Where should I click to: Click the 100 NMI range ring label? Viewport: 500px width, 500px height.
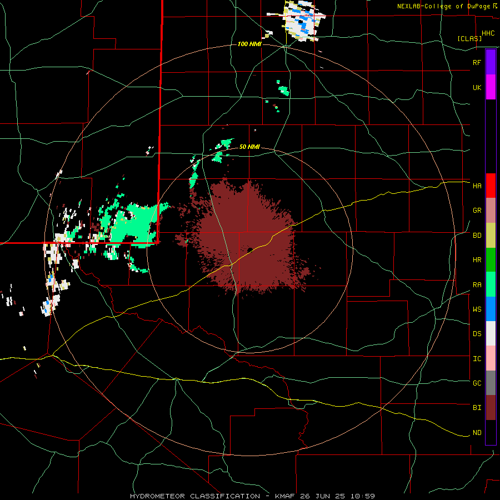point(249,44)
